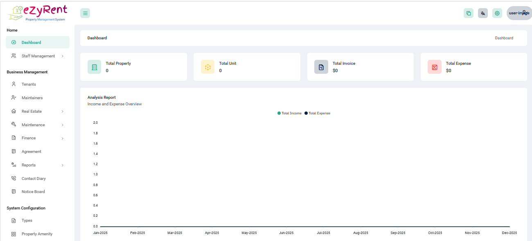Click the settings gear icon in header
This screenshot has width=532, height=241.
(x=497, y=13)
